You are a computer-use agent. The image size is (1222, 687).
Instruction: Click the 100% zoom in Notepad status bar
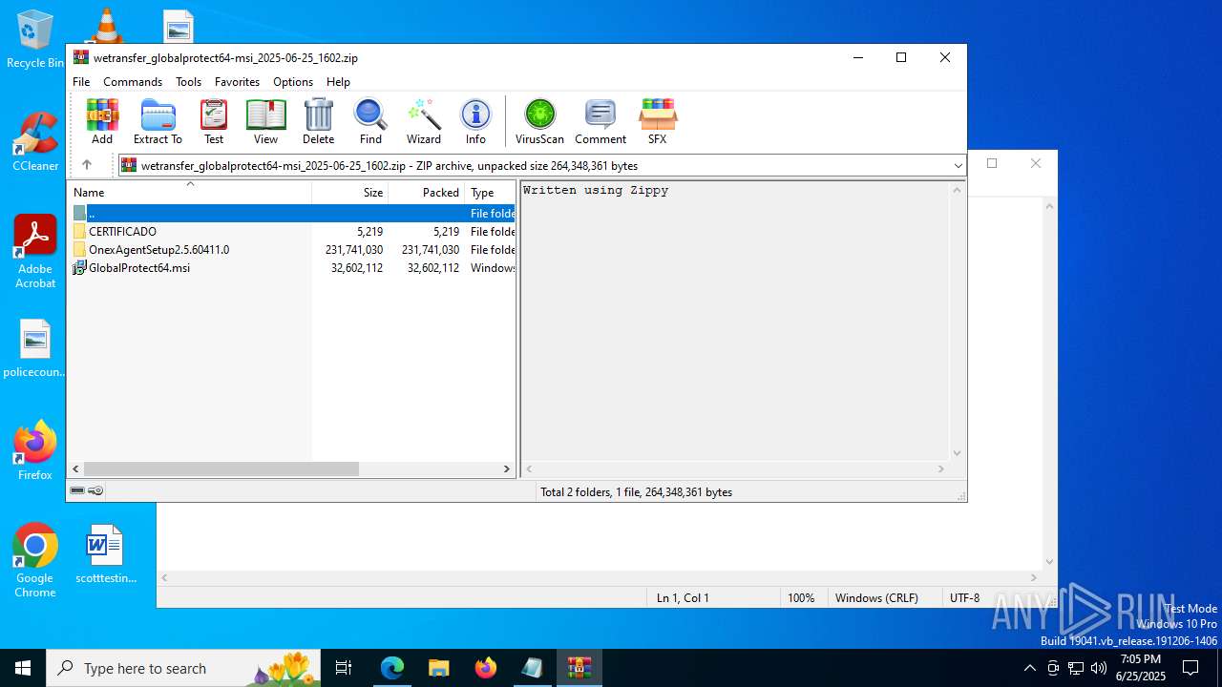[801, 598]
